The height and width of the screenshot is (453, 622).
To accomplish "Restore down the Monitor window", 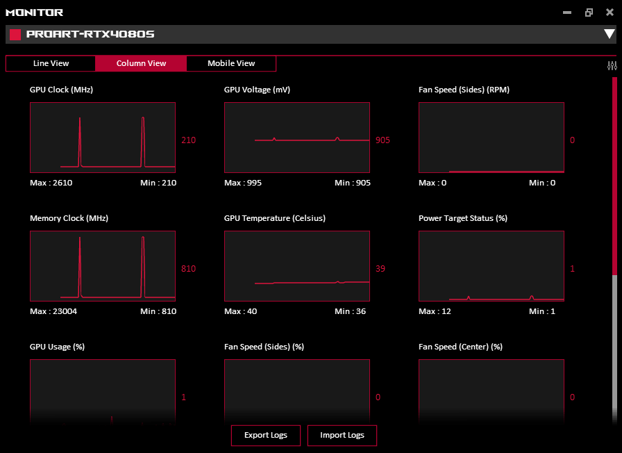I will coord(589,13).
